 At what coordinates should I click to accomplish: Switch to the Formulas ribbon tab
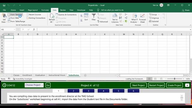[45, 10]
